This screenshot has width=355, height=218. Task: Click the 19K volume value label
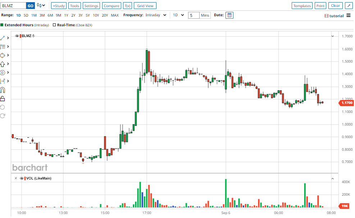344,206
